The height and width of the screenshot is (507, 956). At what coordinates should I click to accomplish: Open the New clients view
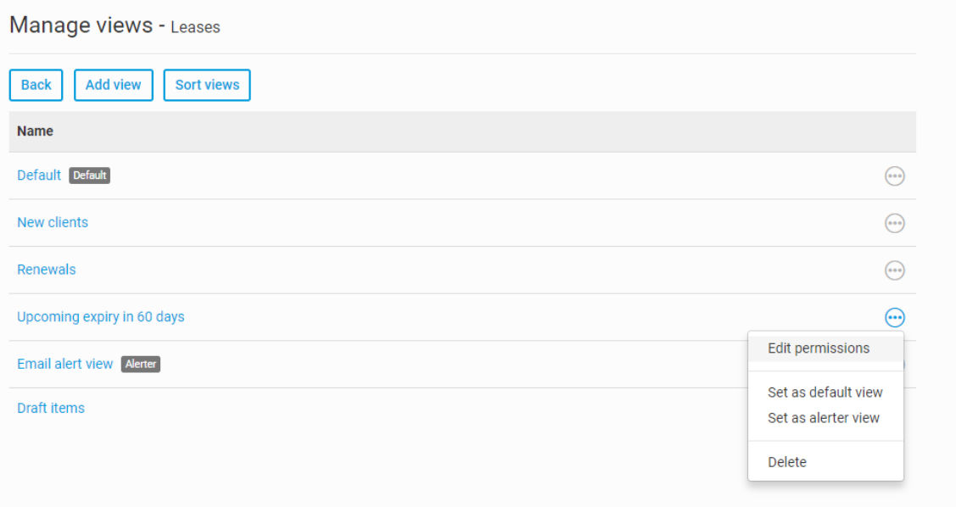[53, 222]
